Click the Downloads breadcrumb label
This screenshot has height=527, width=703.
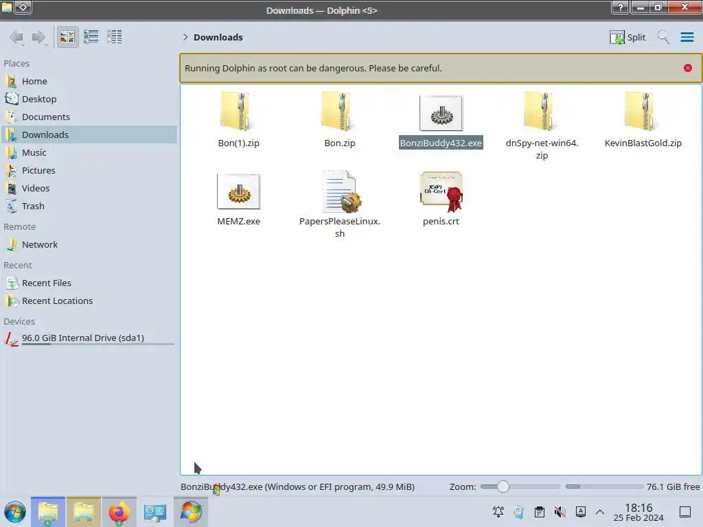click(218, 37)
